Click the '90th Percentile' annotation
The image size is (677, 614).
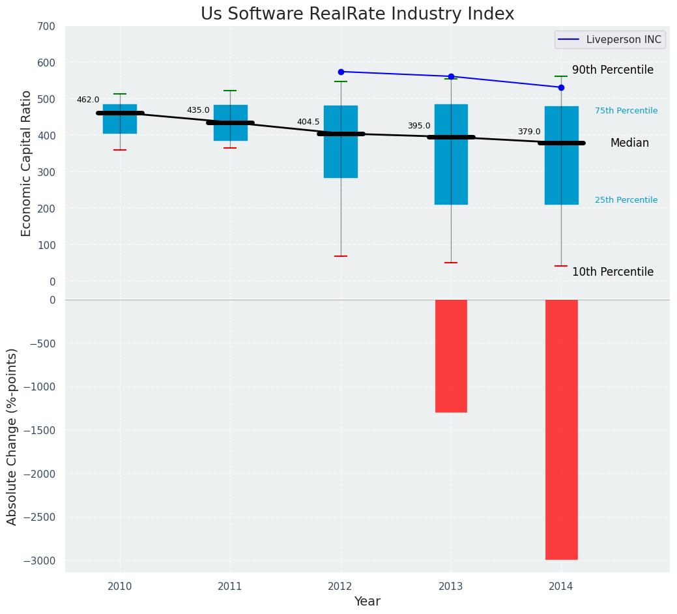coord(612,70)
